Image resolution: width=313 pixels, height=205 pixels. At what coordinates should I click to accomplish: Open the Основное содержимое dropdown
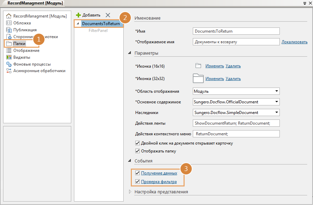276,102
